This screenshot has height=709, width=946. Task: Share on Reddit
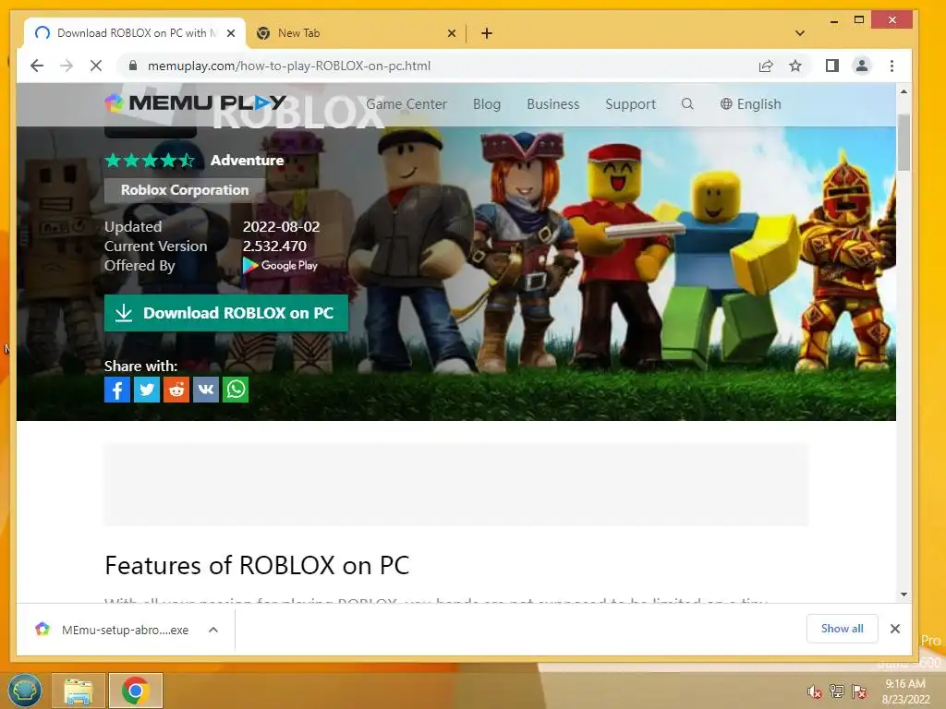coord(176,390)
